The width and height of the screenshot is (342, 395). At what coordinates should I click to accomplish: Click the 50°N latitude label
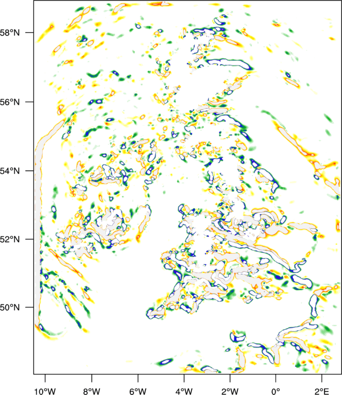pyautogui.click(x=10, y=308)
